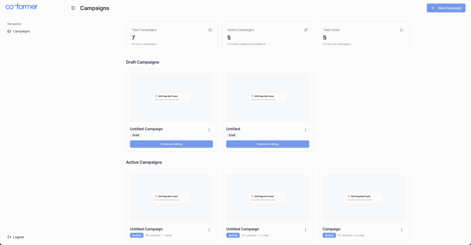This screenshot has width=471, height=245.
Task: Toggle the sidebar collapse icon
Action: (73, 8)
